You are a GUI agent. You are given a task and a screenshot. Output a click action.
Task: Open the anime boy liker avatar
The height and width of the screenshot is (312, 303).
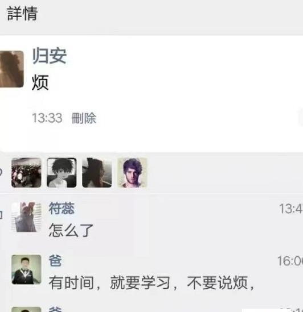click(62, 173)
